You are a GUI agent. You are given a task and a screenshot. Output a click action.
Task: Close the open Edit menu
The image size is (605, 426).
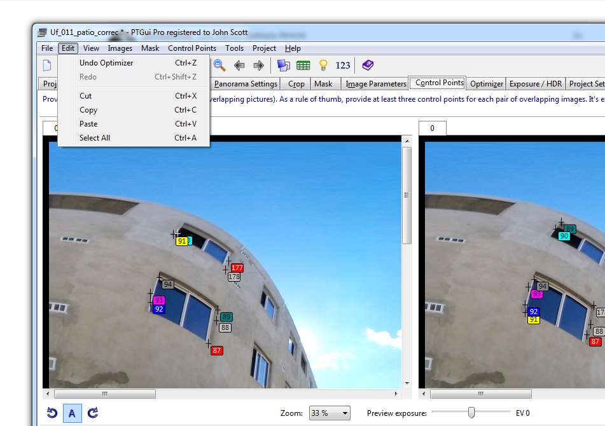click(68, 48)
